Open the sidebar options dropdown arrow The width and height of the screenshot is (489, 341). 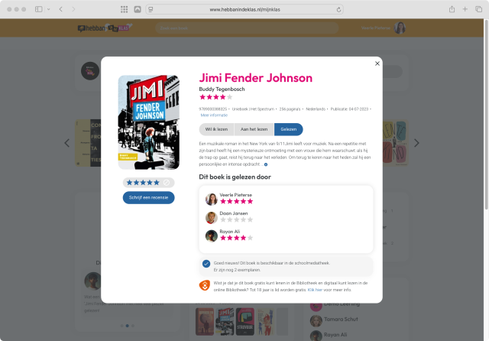click(x=49, y=9)
